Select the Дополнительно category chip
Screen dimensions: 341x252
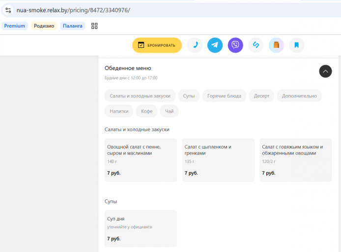pyautogui.click(x=299, y=96)
